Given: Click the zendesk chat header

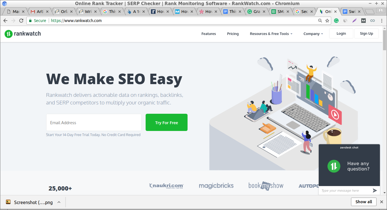Looking at the screenshot, I should (349, 147).
